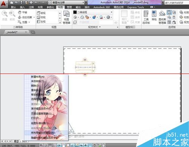Toggle 3D object snap button in status bar
The height and width of the screenshot is (147, 189).
coord(68,145)
